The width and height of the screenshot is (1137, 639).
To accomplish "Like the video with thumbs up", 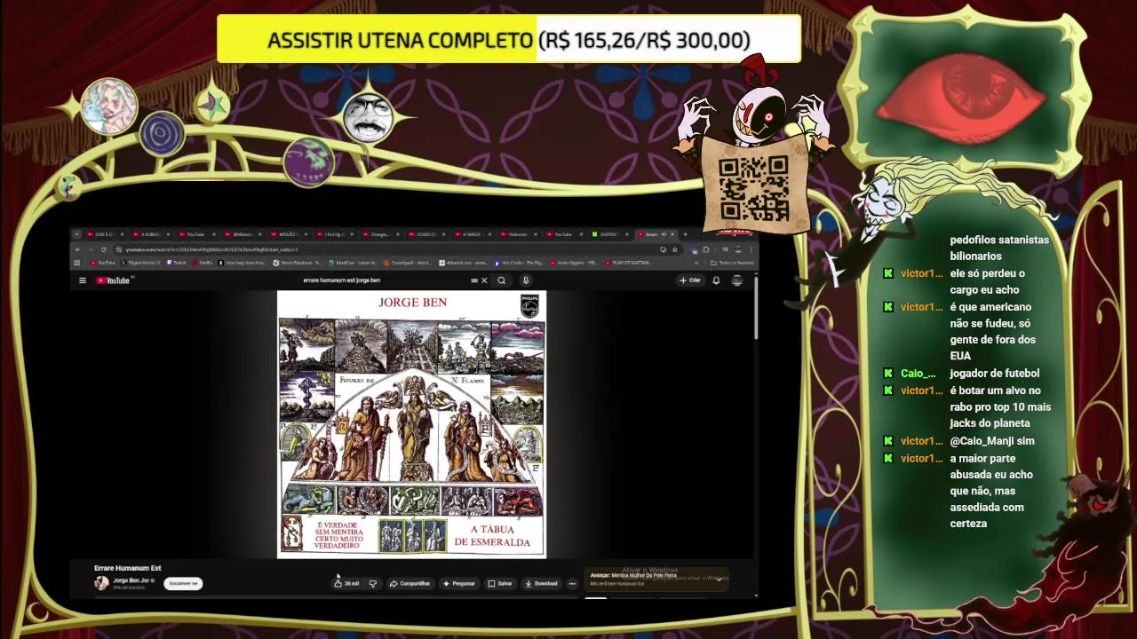I will coord(346,583).
